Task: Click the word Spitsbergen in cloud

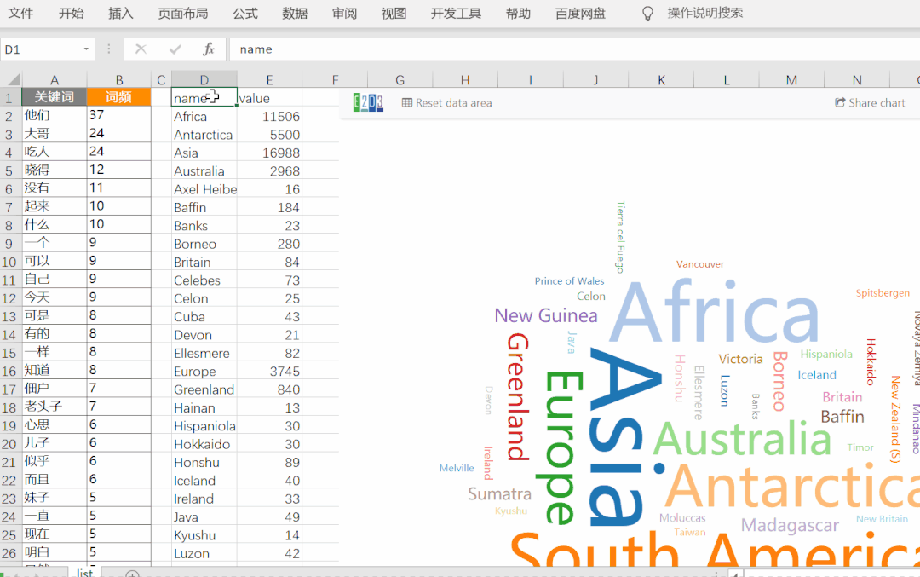Action: click(883, 293)
